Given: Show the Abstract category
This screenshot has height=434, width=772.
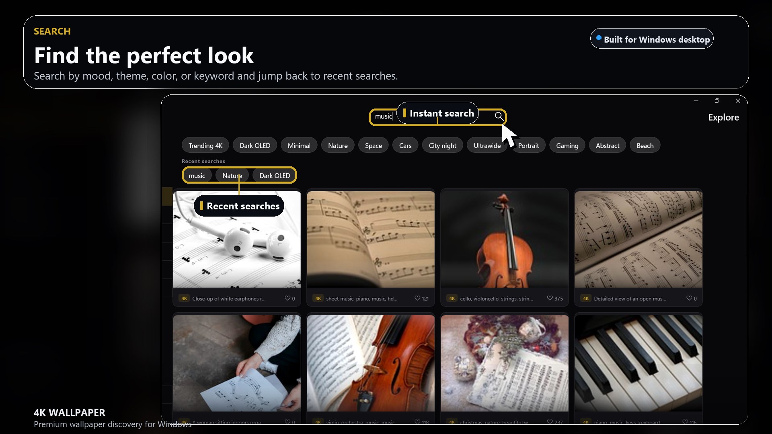Looking at the screenshot, I should (608, 145).
